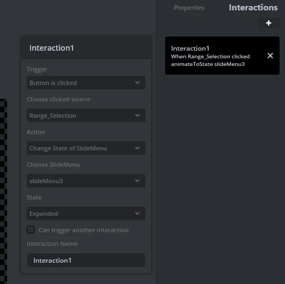Image resolution: width=285 pixels, height=284 pixels.
Task: Delete Interaction1 with the X icon
Action: 270,56
